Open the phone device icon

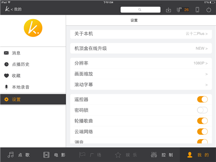(x=197, y=10)
